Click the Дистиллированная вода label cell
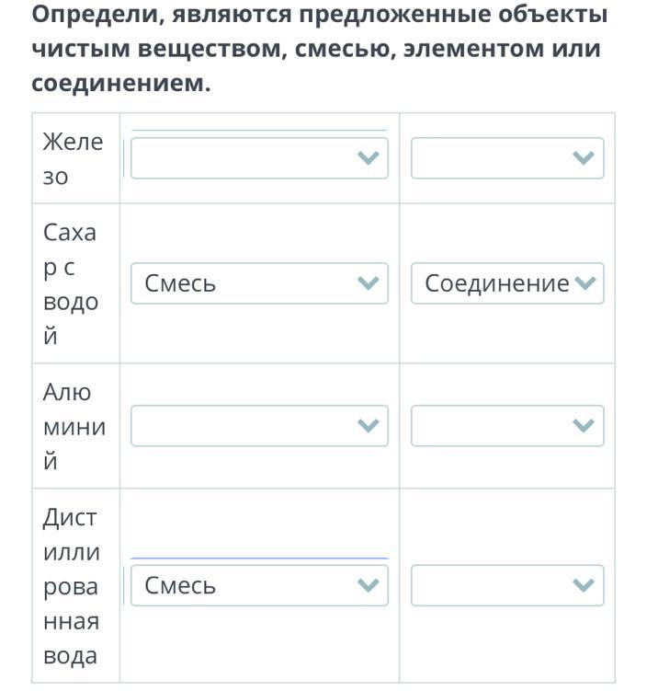 point(74,585)
